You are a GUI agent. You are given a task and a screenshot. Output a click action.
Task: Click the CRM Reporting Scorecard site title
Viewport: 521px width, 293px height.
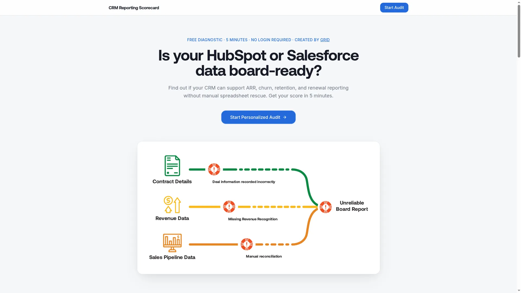click(134, 8)
